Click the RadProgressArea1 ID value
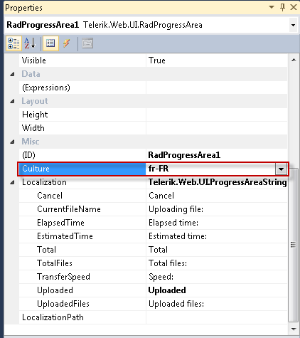The height and width of the screenshot is (338, 300). pos(184,155)
